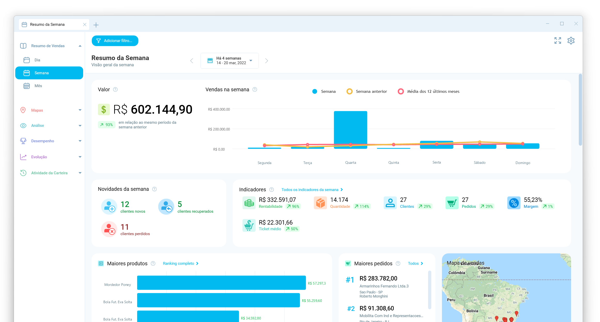The image size is (600, 322).
Task: Click the Adicionar filtro button
Action: [x=115, y=41]
